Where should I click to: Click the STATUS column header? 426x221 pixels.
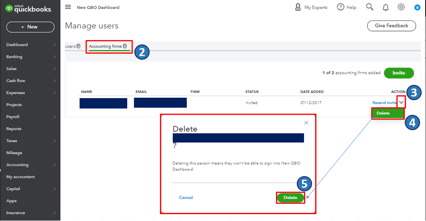tap(252, 92)
